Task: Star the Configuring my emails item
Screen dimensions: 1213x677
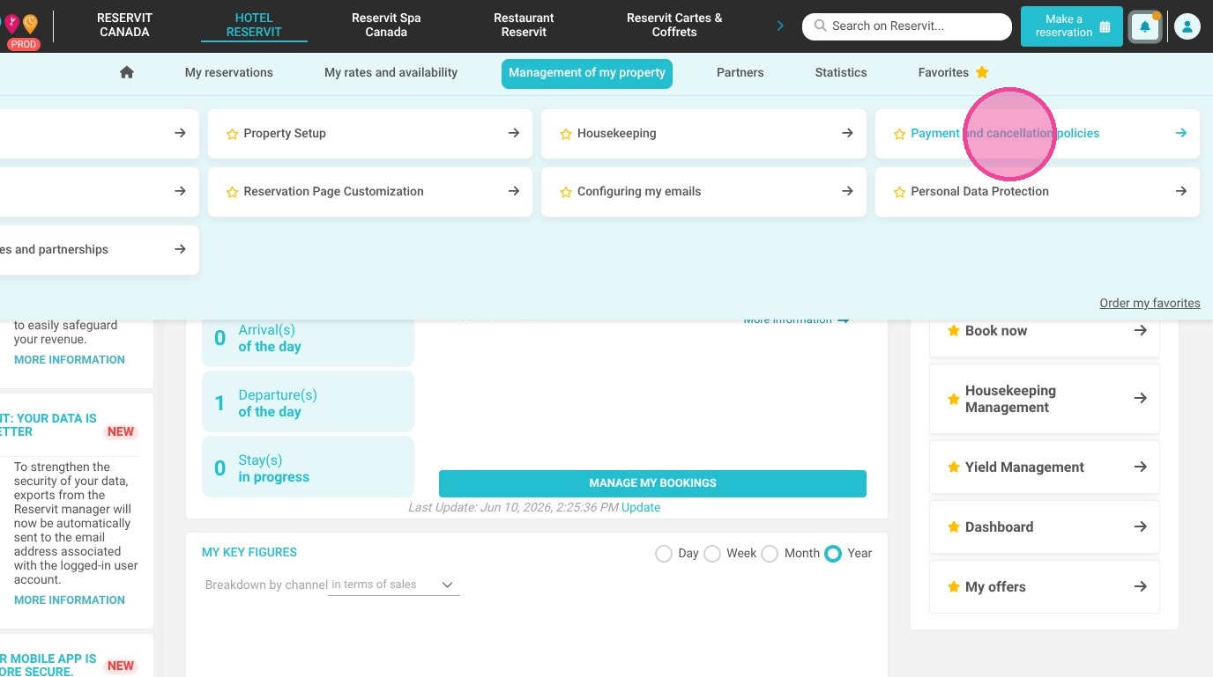Action: coord(566,192)
